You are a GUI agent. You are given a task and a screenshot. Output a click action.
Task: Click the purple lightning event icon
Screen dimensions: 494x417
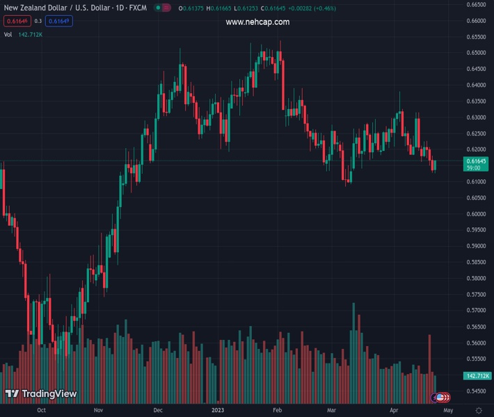point(433,398)
